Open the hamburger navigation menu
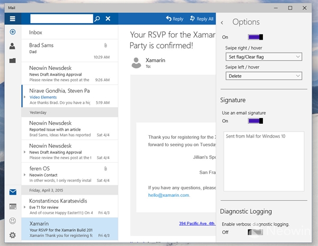 (x=13, y=19)
